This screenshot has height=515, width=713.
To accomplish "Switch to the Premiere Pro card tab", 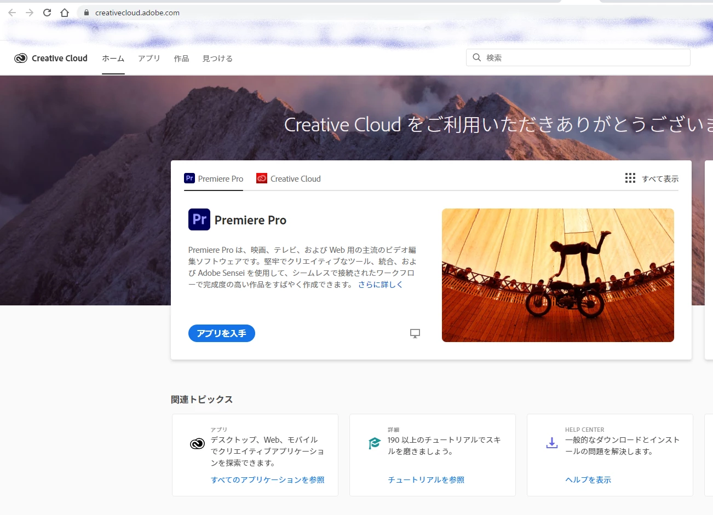I will (214, 178).
